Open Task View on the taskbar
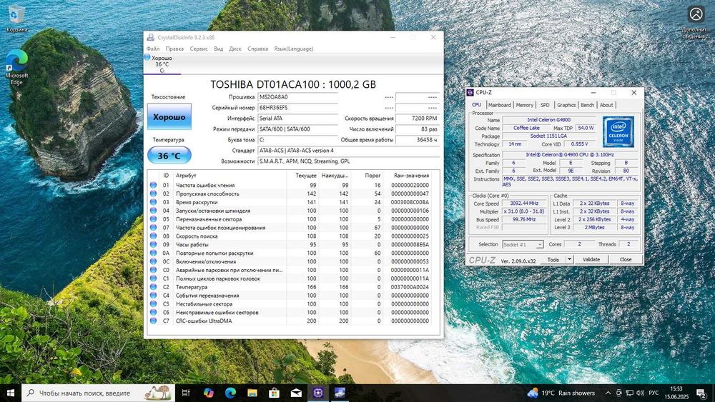Image resolution: width=715 pixels, height=402 pixels. coord(186,393)
